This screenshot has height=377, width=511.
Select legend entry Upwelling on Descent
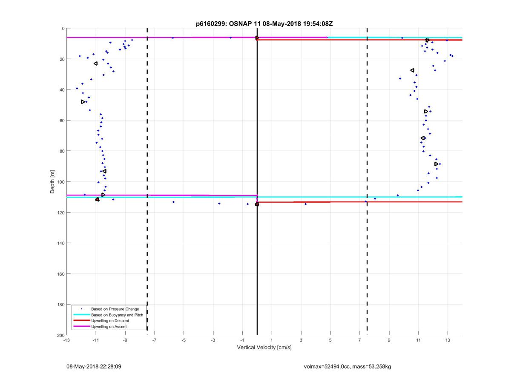pyautogui.click(x=110, y=321)
